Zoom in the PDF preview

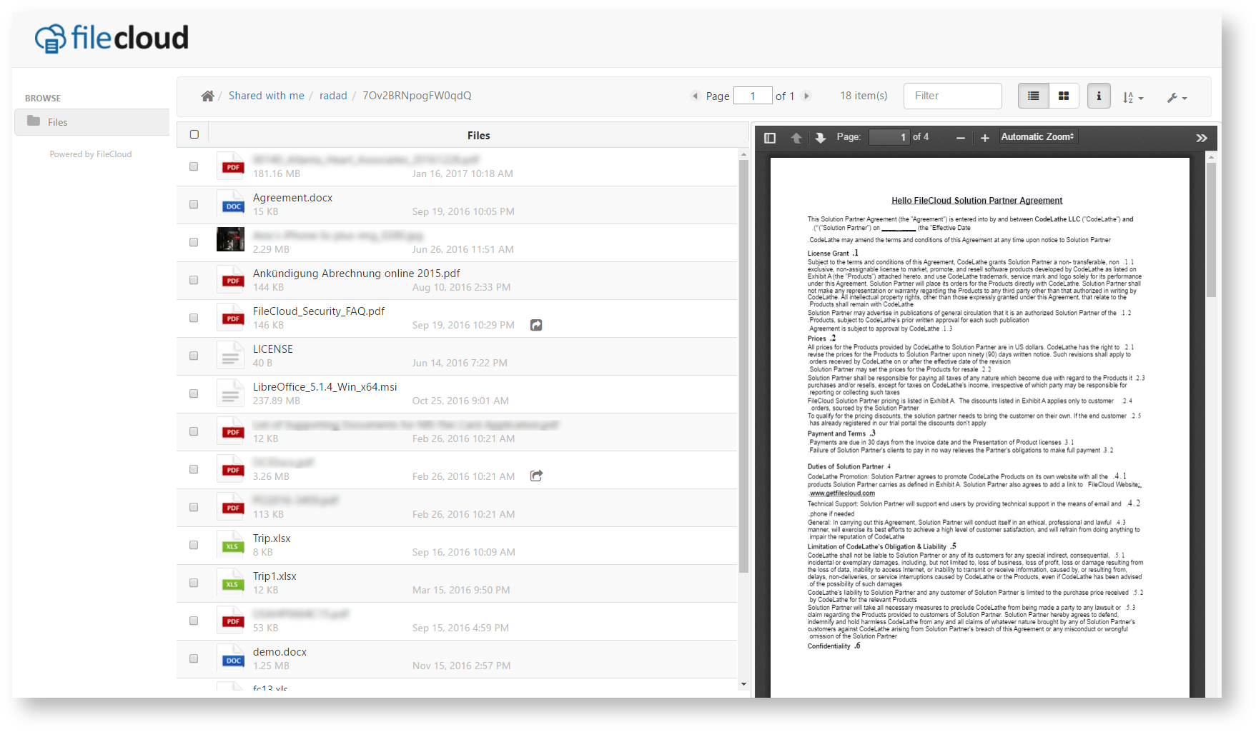(x=985, y=138)
